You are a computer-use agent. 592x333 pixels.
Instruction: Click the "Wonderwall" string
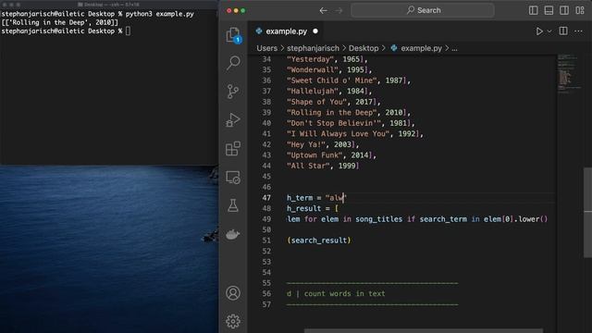313,70
